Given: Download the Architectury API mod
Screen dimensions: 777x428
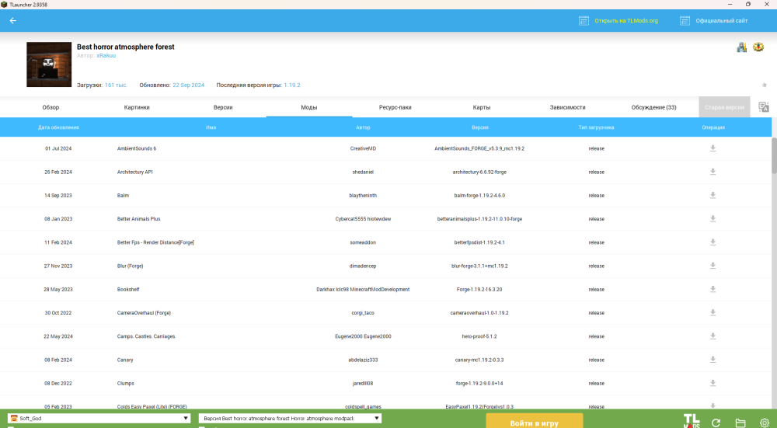Looking at the screenshot, I should [713, 172].
